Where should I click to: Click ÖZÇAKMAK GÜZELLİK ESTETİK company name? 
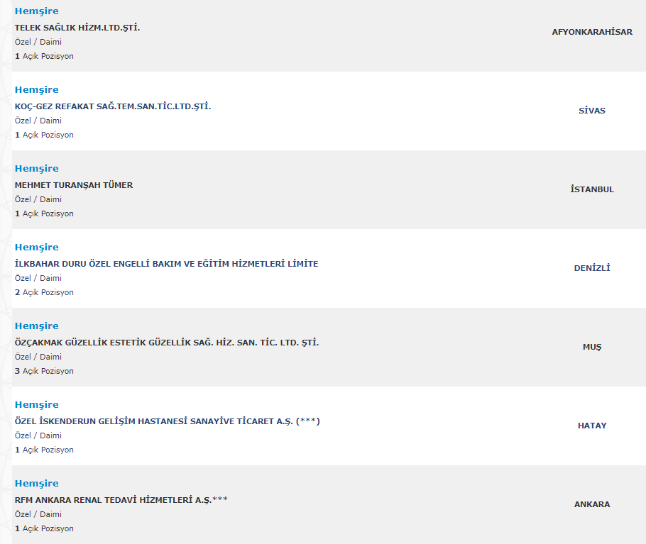(x=167, y=343)
